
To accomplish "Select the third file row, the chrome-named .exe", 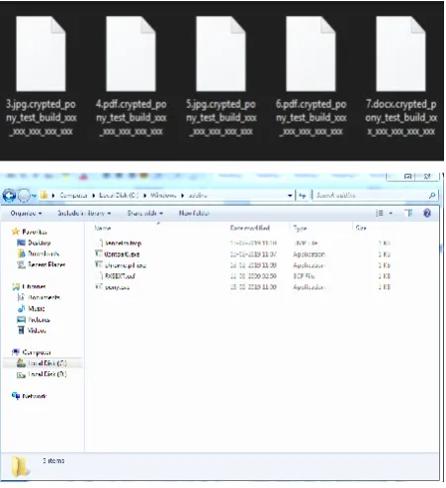I will [x=126, y=265].
